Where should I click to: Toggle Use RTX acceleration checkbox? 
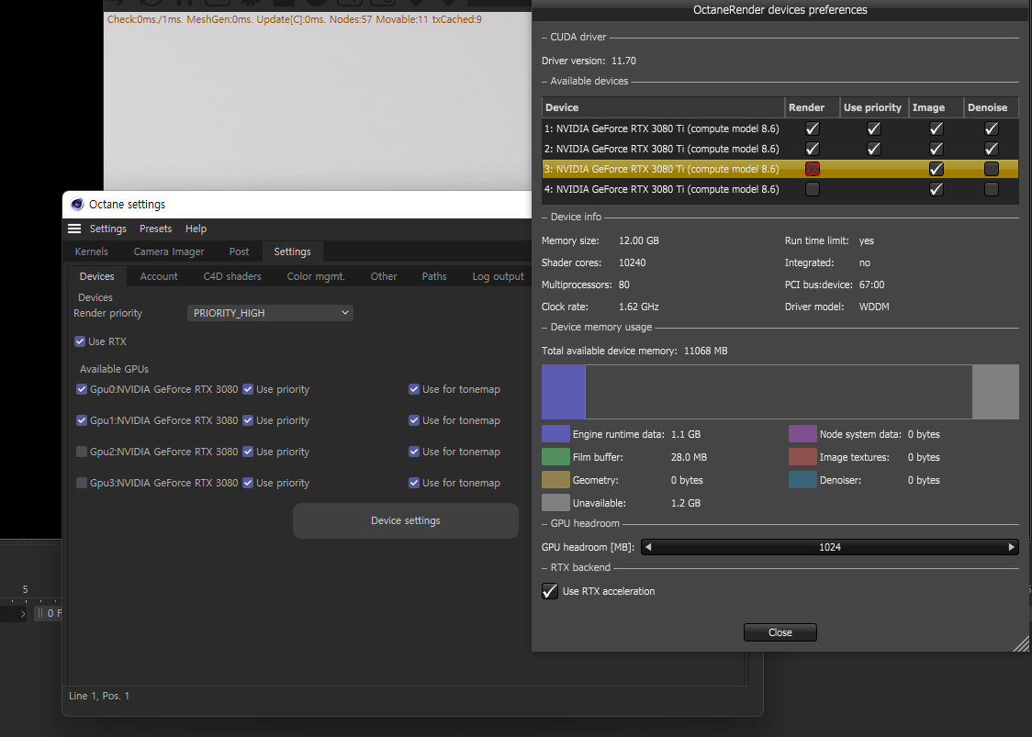(550, 591)
